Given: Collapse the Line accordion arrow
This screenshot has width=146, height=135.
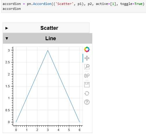Looking at the screenshot, I should (7, 38).
